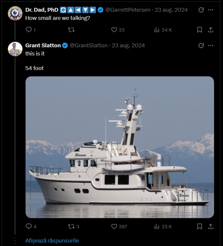This screenshot has width=223, height=246.
Task: Open Grok icon on Grant Slatton's tweet
Action: (201, 46)
